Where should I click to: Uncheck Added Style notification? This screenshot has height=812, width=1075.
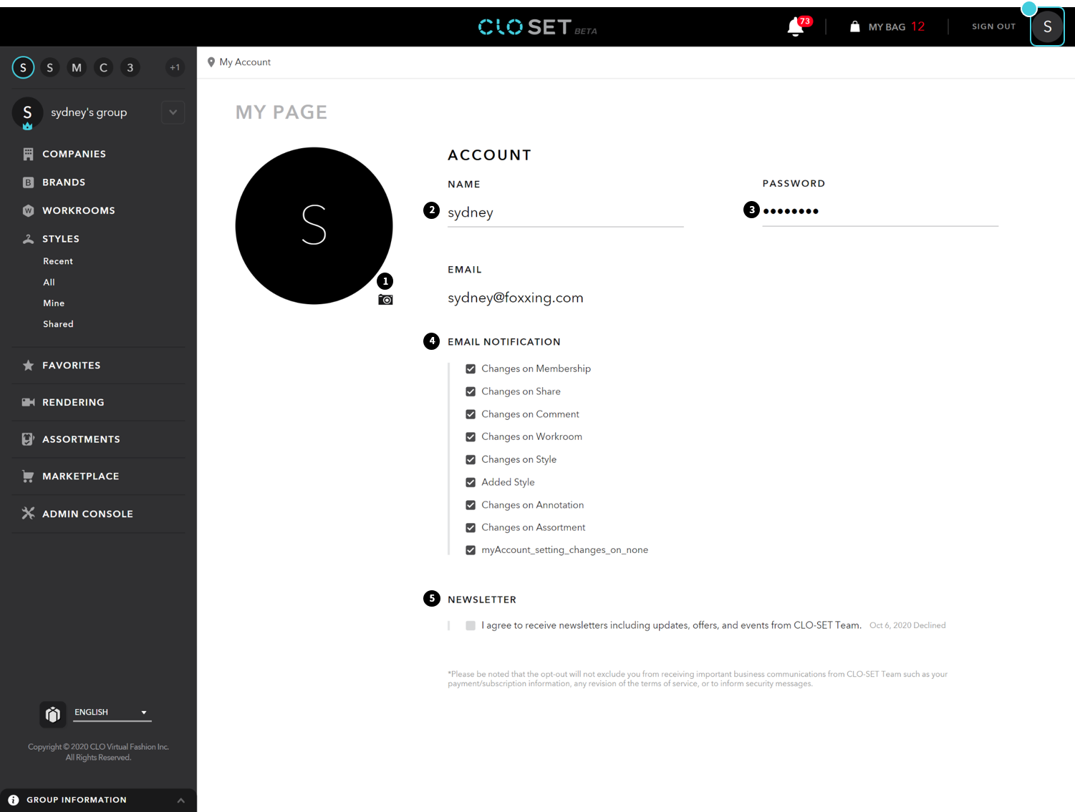(x=471, y=482)
